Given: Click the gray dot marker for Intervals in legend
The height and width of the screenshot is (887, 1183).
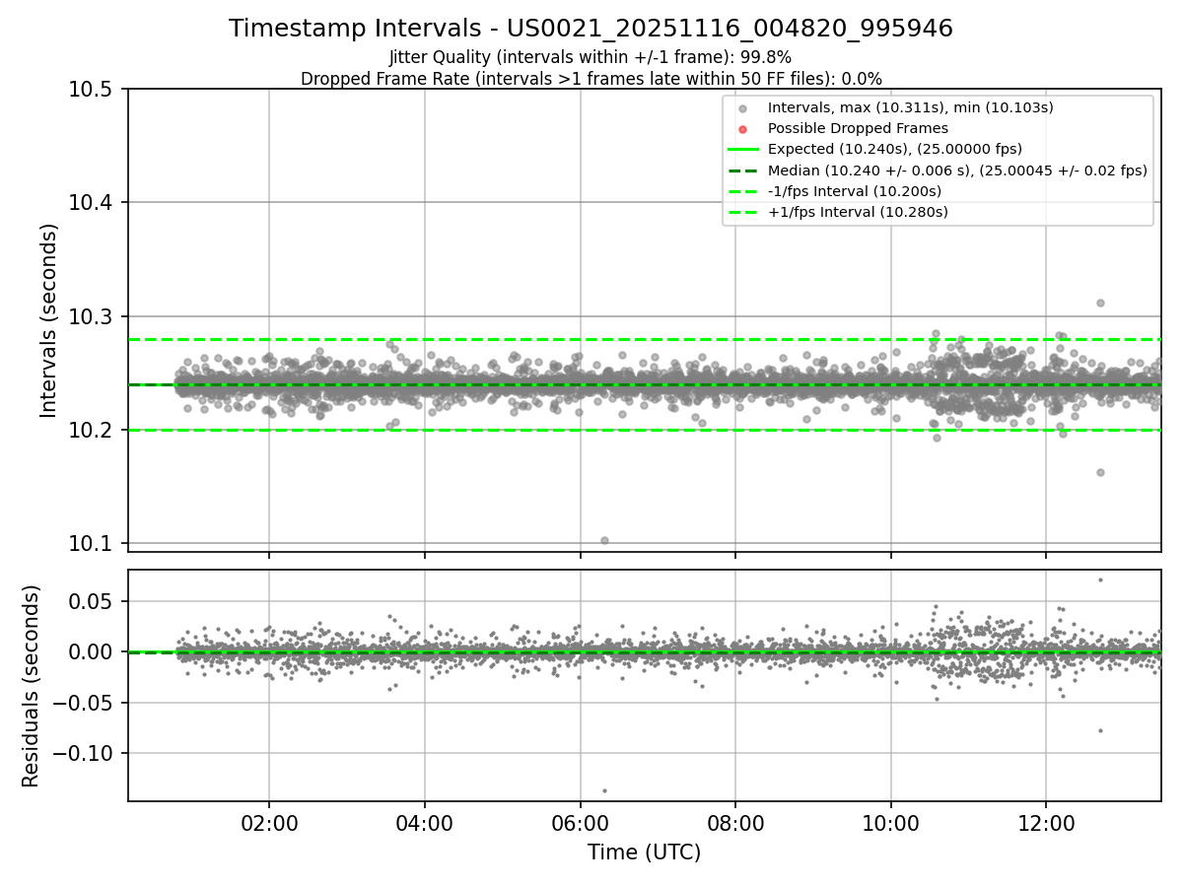Looking at the screenshot, I should (743, 107).
